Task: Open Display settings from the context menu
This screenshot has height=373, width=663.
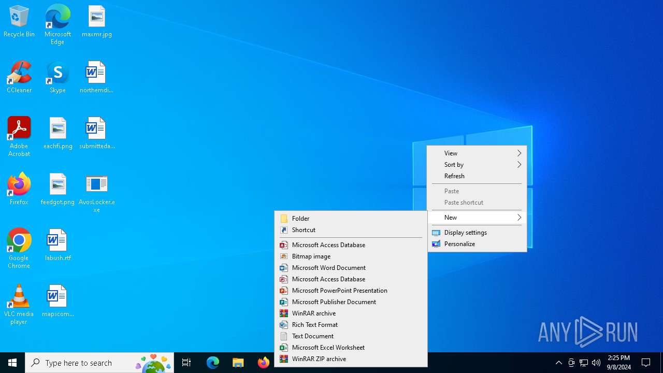Action: [477, 232]
